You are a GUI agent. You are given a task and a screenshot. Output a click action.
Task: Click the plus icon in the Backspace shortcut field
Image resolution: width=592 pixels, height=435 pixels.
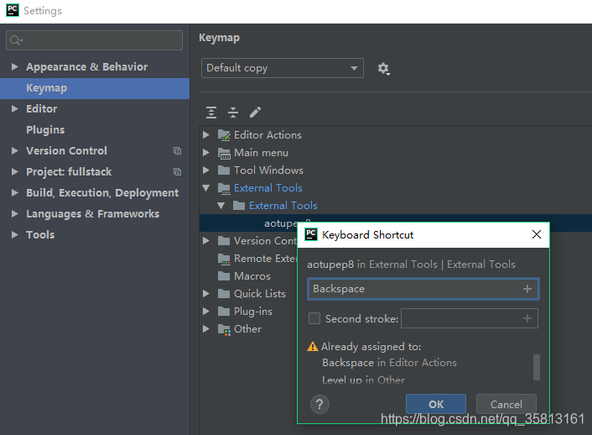tap(527, 289)
